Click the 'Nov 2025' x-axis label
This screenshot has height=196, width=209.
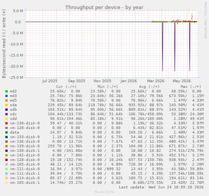click(102, 81)
